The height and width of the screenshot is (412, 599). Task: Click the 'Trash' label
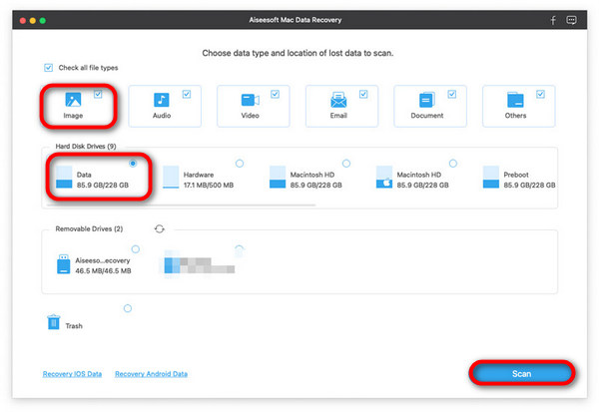click(x=74, y=325)
